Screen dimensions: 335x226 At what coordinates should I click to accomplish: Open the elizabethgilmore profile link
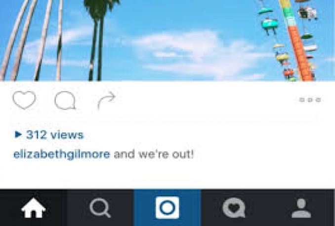pyautogui.click(x=62, y=154)
